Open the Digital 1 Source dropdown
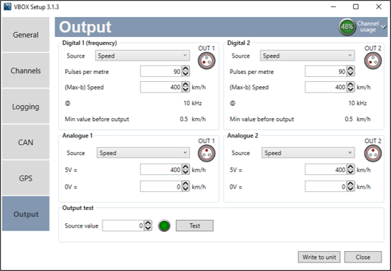Screen dimensions: 391x271 tap(142, 55)
